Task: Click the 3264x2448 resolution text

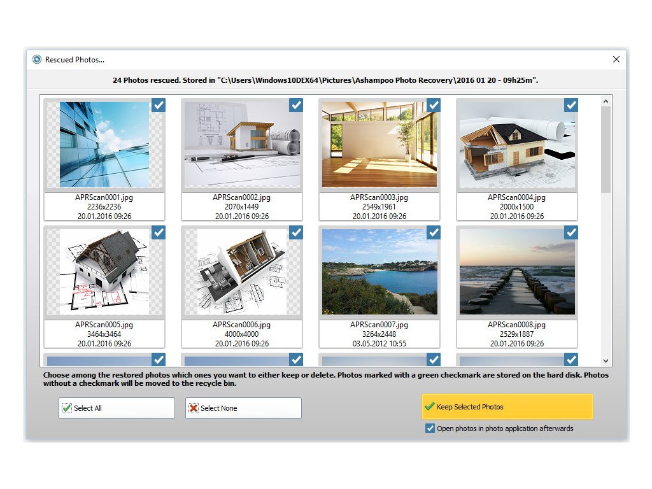Action: click(x=379, y=334)
